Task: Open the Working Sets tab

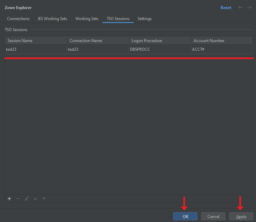Action: point(87,19)
